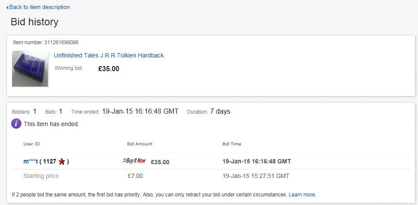
Task: Click the £7.00 starting price amount
Action: click(x=135, y=176)
